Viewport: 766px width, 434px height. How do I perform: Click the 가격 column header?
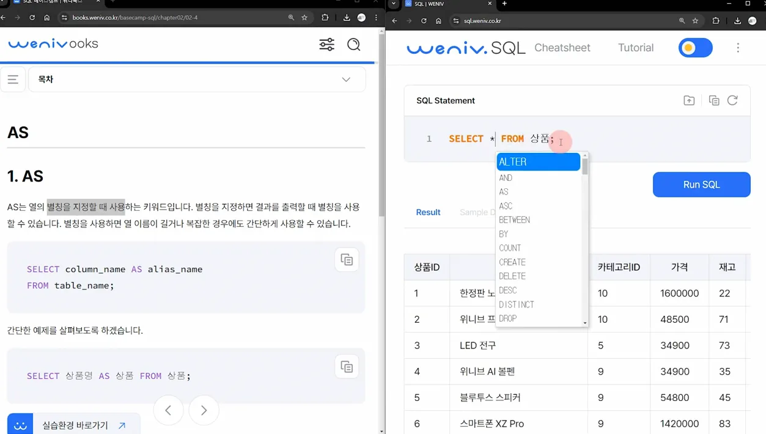(680, 267)
